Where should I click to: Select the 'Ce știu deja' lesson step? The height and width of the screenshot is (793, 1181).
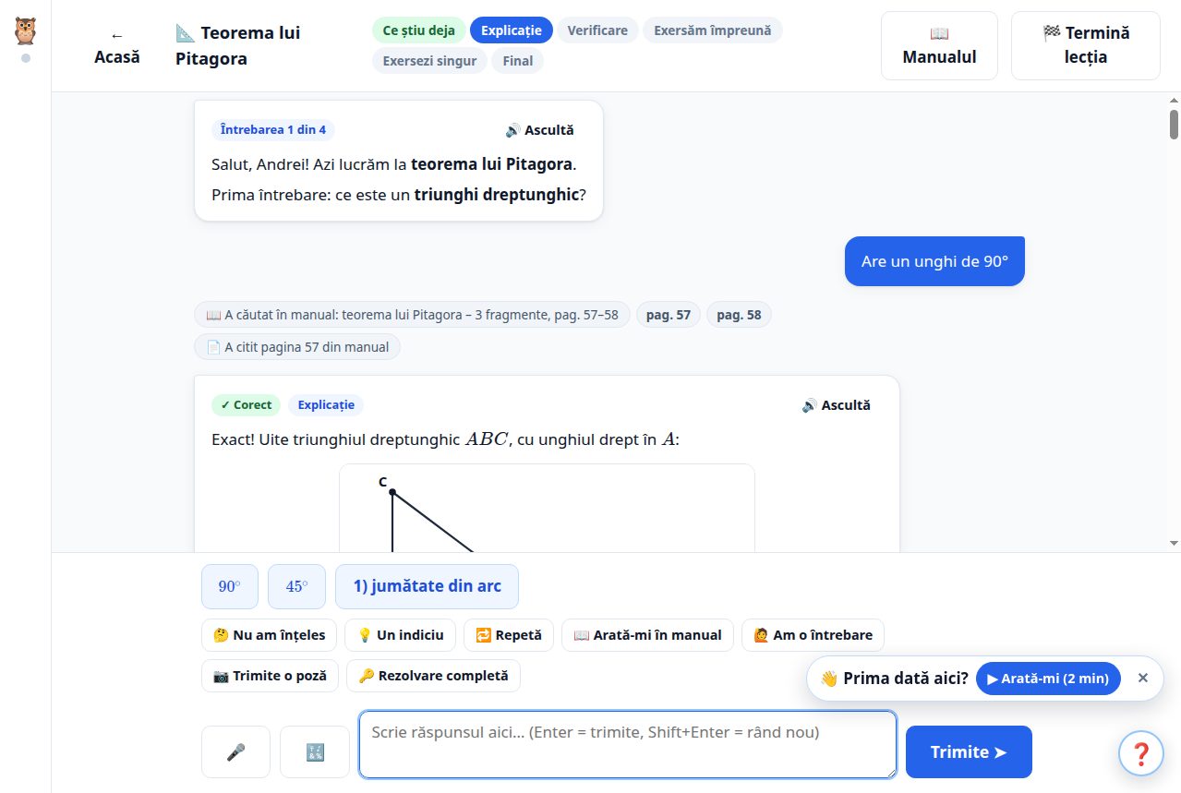(419, 30)
